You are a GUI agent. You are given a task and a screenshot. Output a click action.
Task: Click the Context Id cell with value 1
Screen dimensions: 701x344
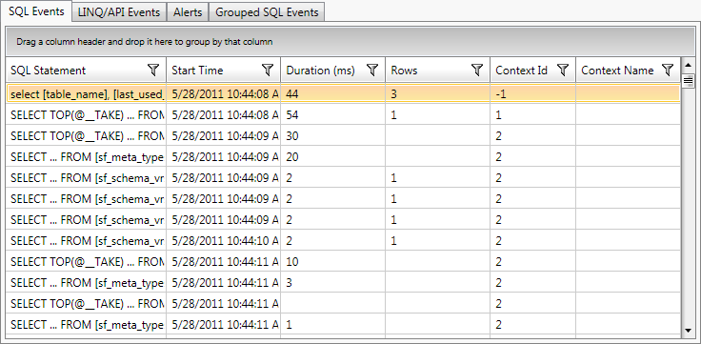tap(532, 115)
